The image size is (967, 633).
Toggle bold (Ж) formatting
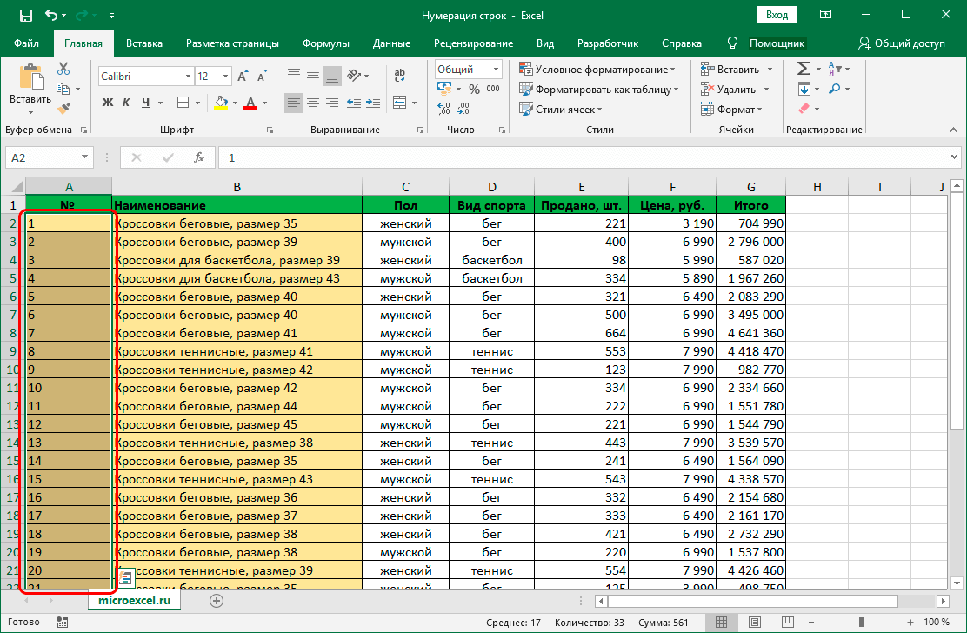109,103
